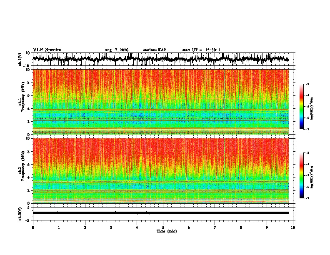Click the 2 kHz tick label on ch.2 spectrogram
This screenshot has height=255, width=330.
pyautogui.click(x=30, y=190)
